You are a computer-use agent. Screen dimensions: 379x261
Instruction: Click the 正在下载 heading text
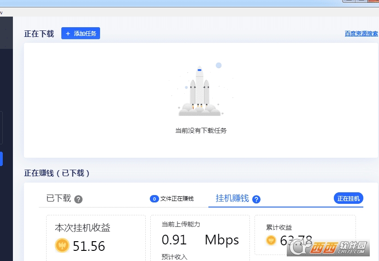(39, 34)
